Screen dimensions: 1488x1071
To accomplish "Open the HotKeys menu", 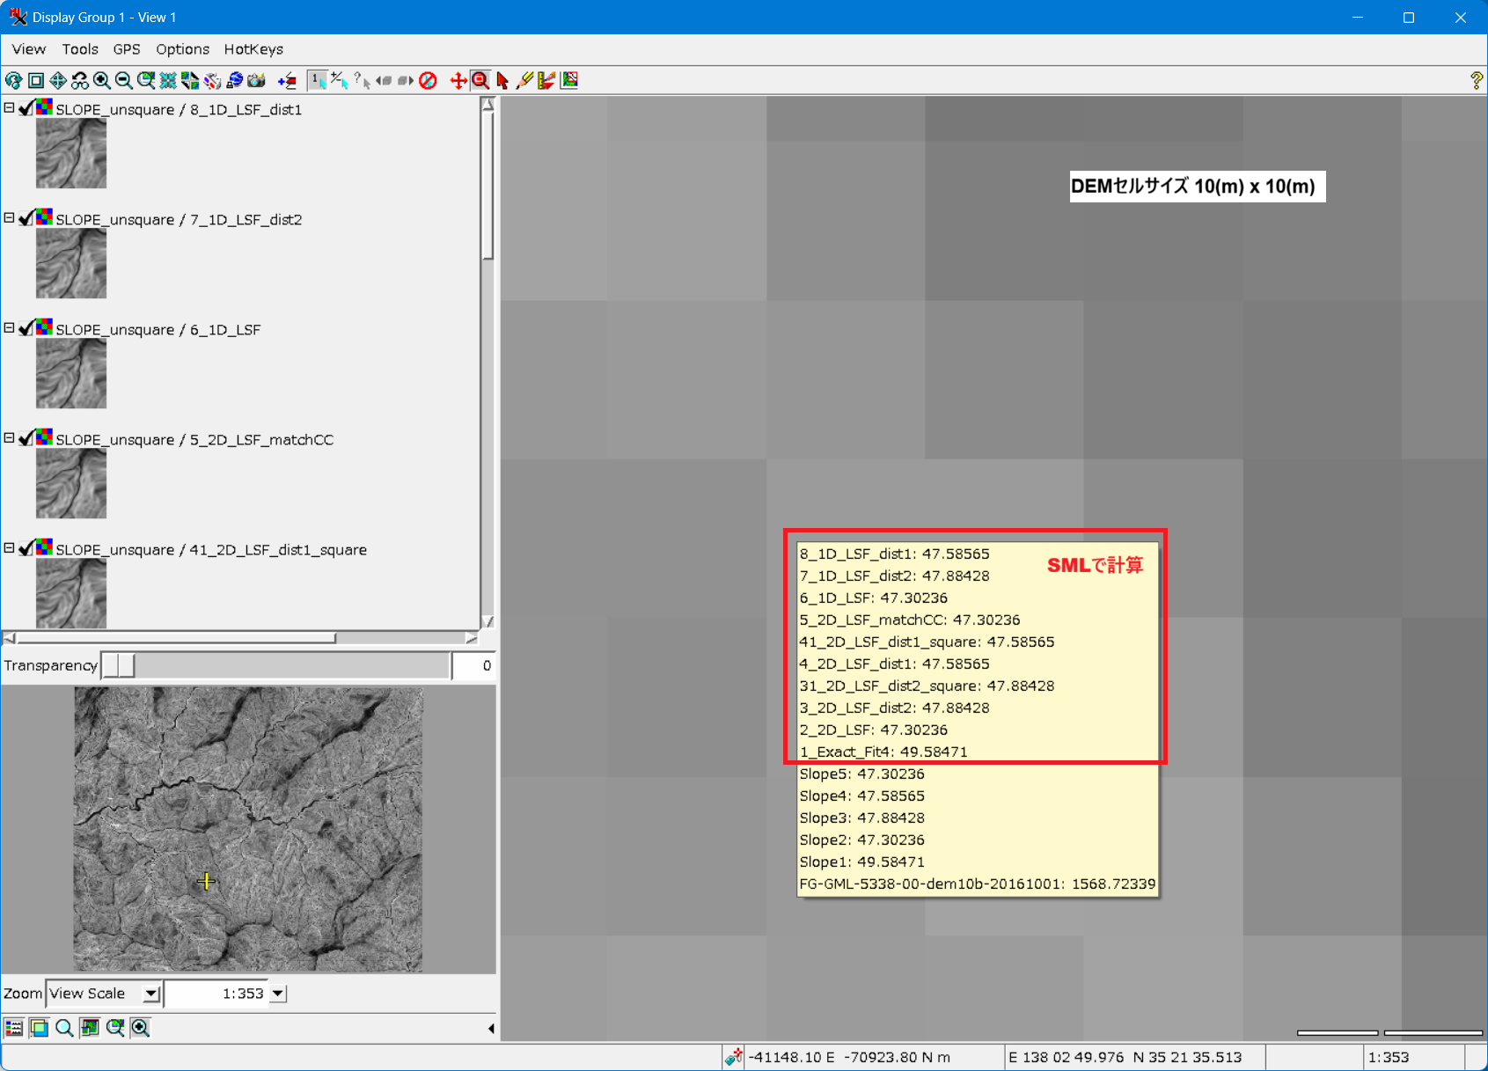I will 253,49.
